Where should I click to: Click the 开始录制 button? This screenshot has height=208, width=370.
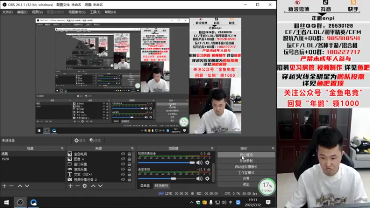pyautogui.click(x=246, y=161)
